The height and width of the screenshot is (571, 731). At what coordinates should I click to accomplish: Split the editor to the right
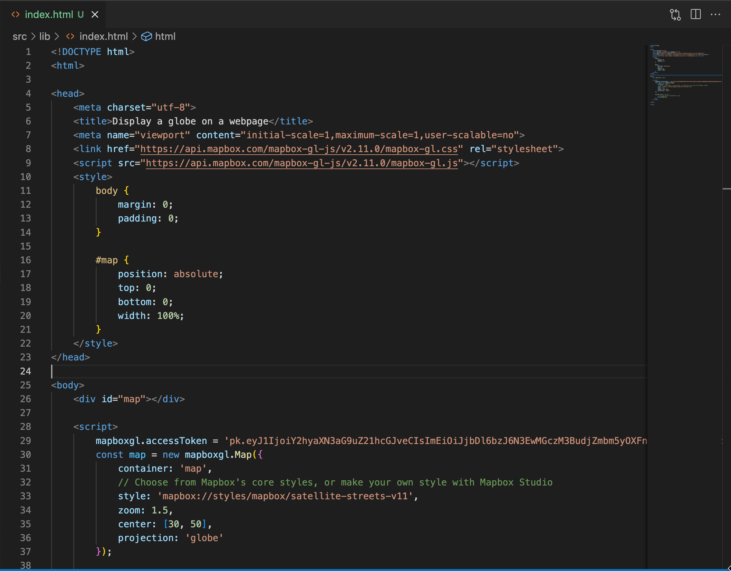(696, 14)
